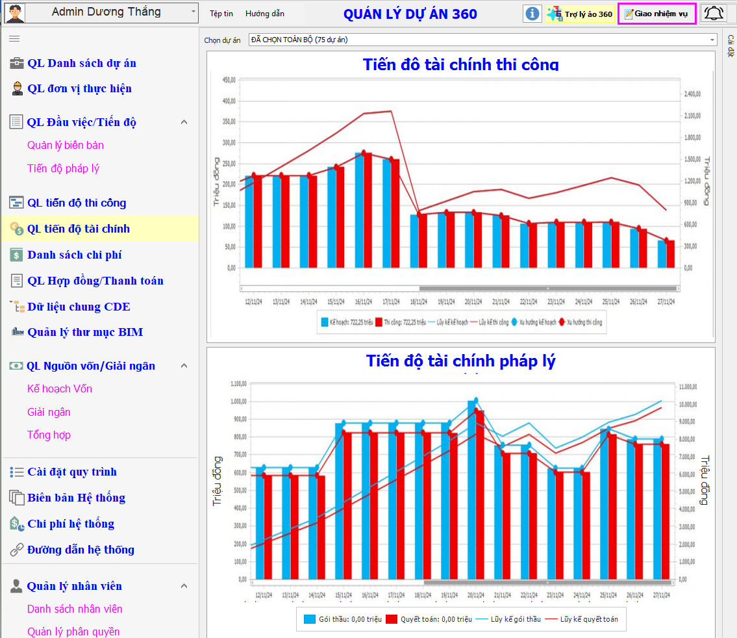Click the Đường dẫn hệ thống link icon

17,550
